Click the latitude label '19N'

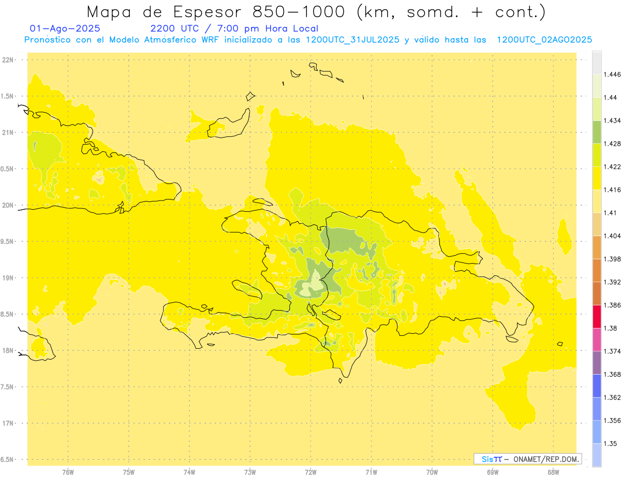point(7,278)
